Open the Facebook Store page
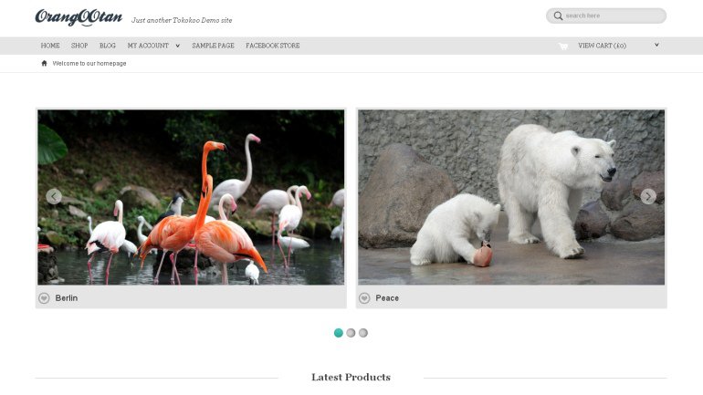Viewport: 703px width, 395px height. (x=273, y=46)
